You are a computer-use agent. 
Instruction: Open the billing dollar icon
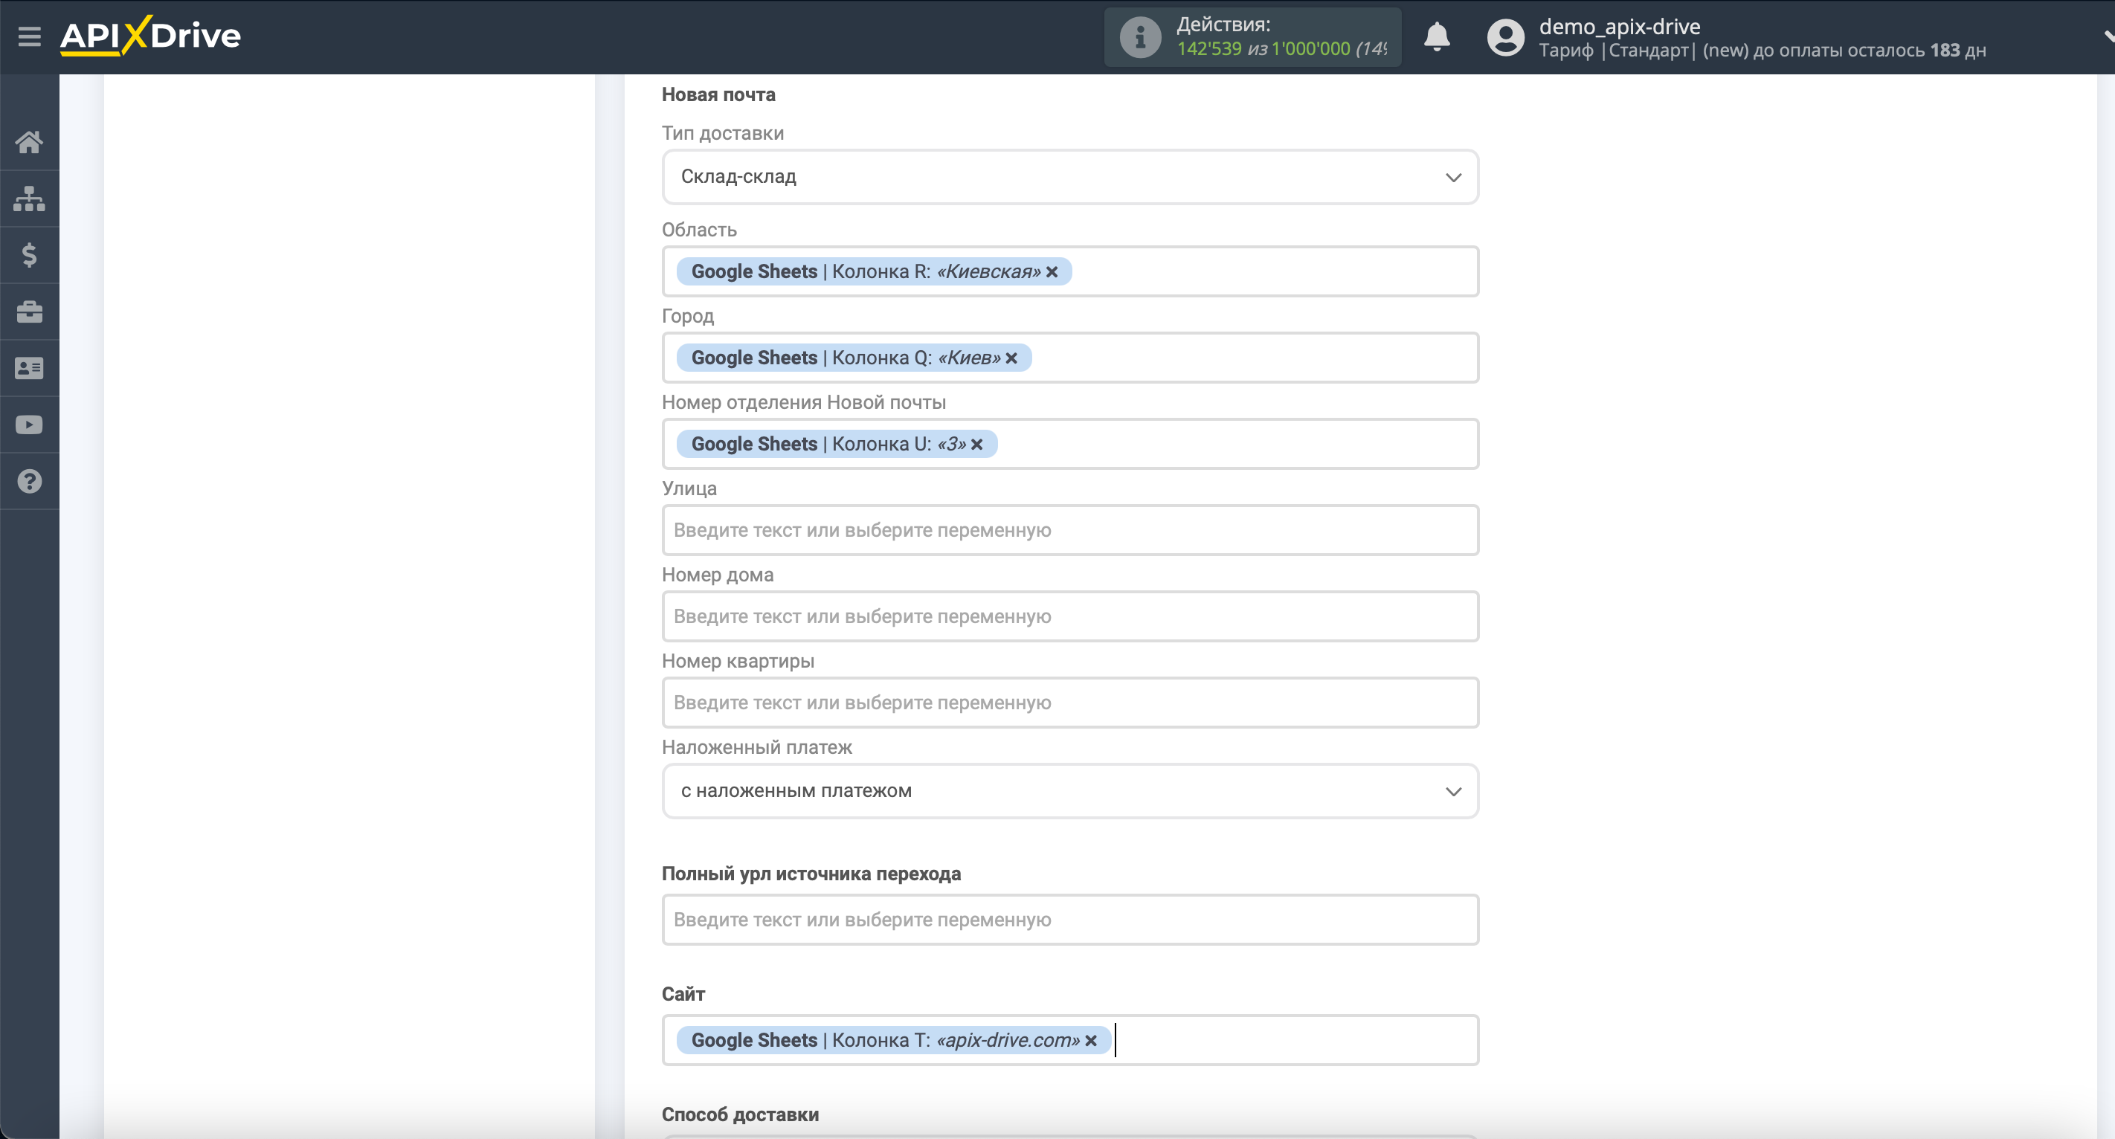pyautogui.click(x=30, y=255)
